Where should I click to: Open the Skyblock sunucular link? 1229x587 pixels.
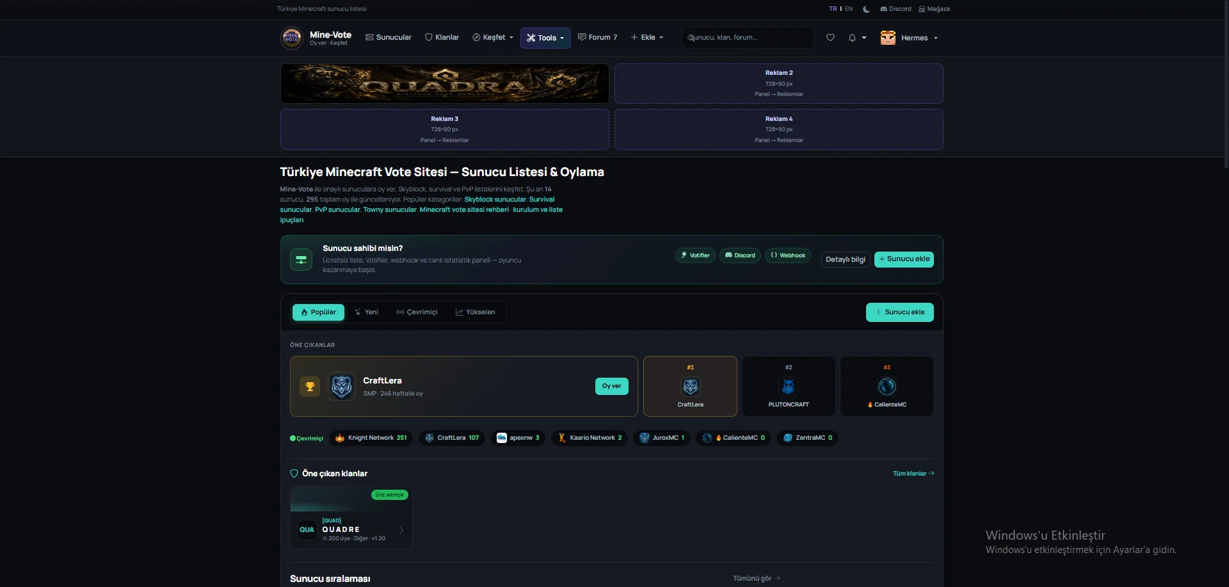coord(495,200)
